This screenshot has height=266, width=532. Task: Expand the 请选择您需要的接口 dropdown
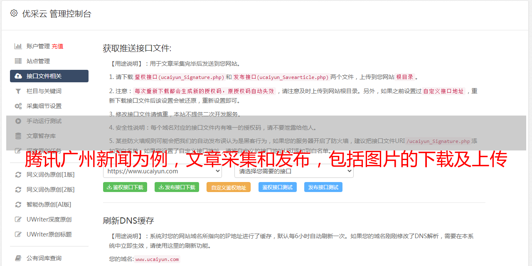294,171
